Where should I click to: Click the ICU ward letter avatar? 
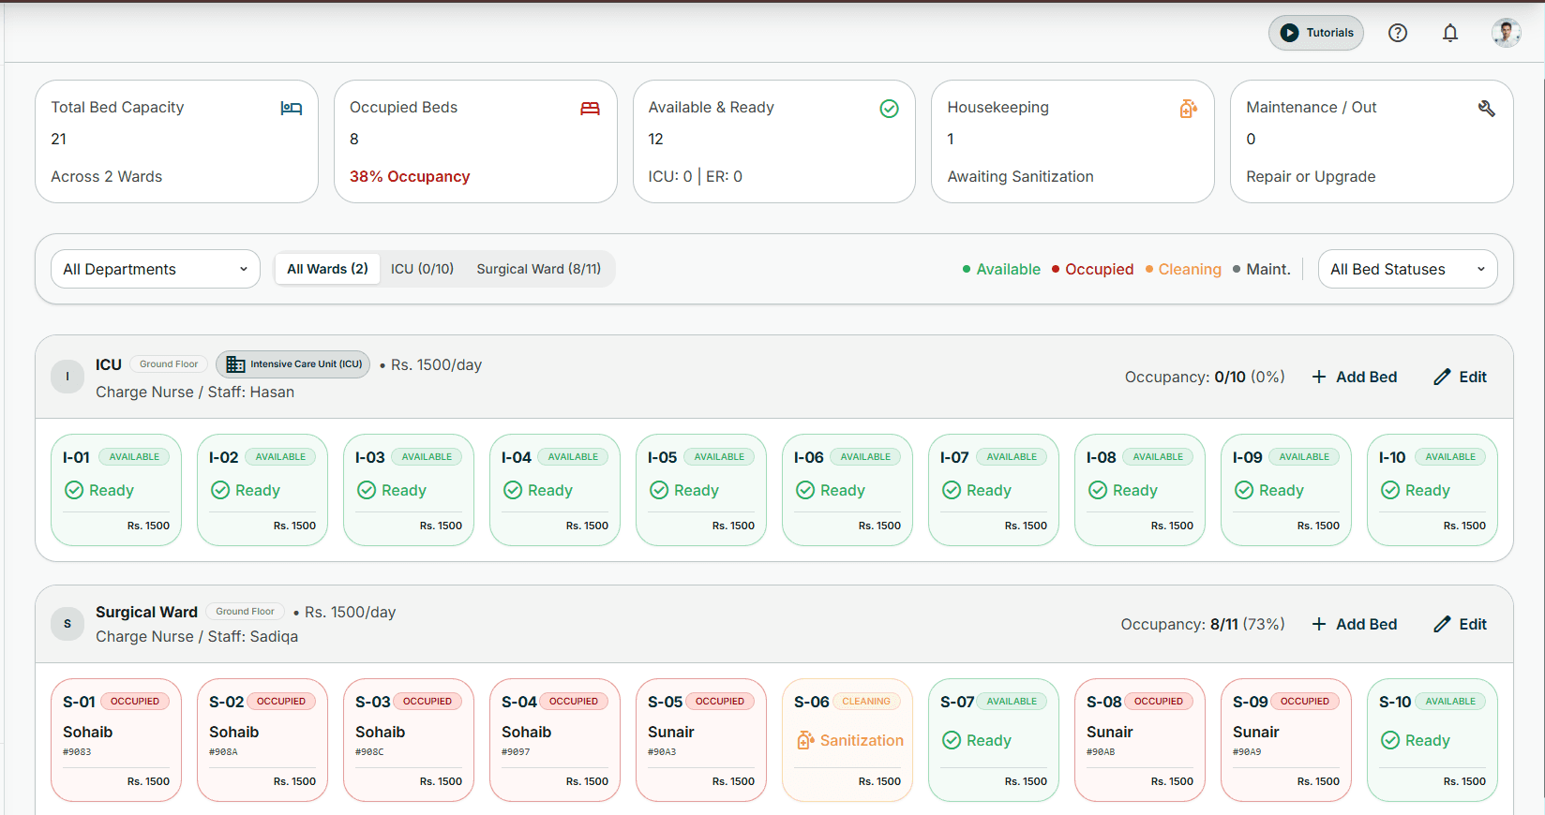(67, 377)
